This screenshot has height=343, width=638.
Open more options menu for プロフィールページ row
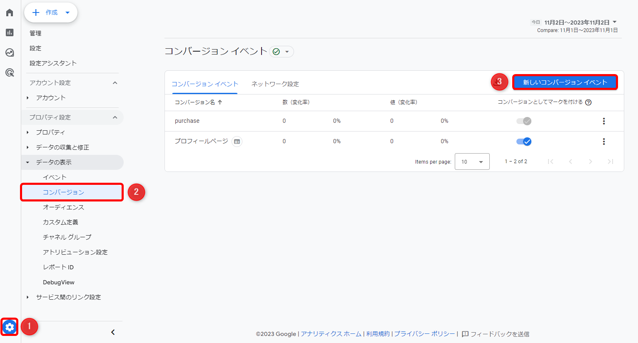(x=603, y=142)
